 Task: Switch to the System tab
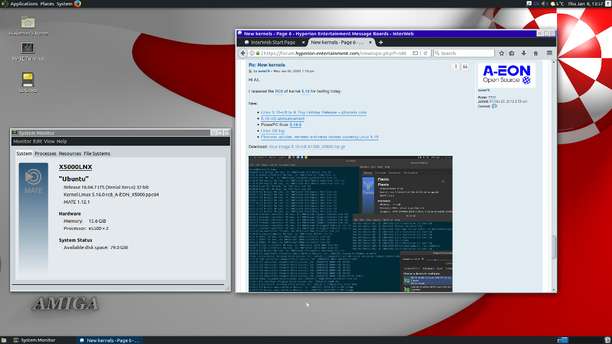[24, 153]
